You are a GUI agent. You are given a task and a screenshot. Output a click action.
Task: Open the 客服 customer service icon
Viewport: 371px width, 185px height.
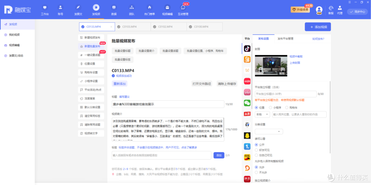tap(331, 8)
